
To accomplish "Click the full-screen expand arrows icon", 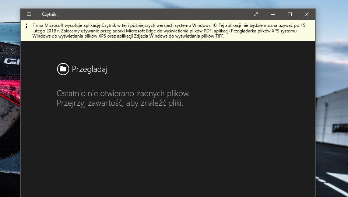I will coord(256,14).
